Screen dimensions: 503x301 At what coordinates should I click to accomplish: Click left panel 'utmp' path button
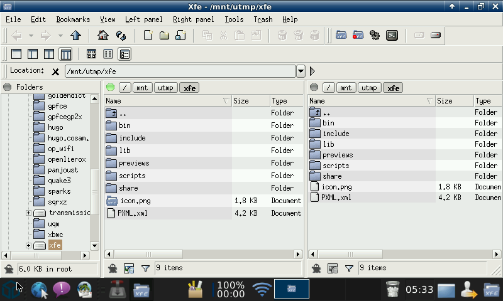coord(165,88)
